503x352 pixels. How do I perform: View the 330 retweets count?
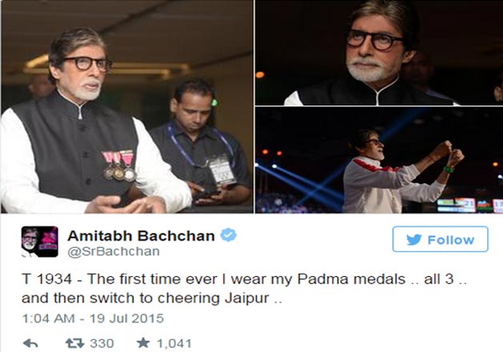click(x=102, y=343)
